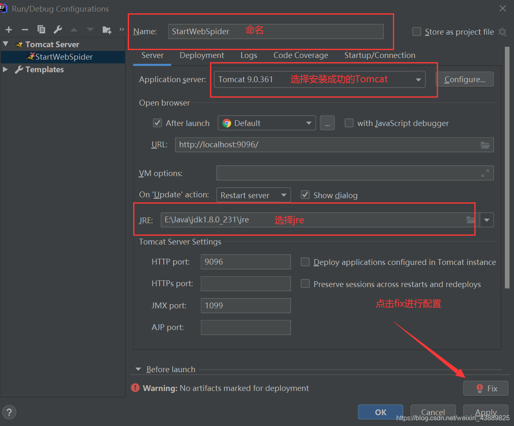
Task: Add a new run configuration
Action: pyautogui.click(x=9, y=30)
